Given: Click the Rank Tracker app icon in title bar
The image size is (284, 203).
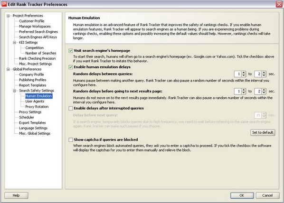Looking at the screenshot, I should tap(4, 4).
